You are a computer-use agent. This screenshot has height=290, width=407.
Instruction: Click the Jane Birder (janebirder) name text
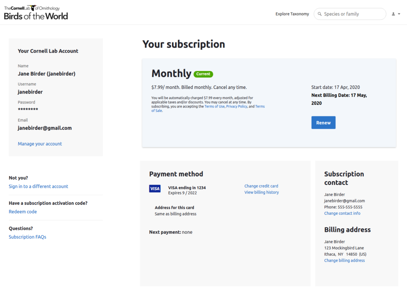point(47,74)
